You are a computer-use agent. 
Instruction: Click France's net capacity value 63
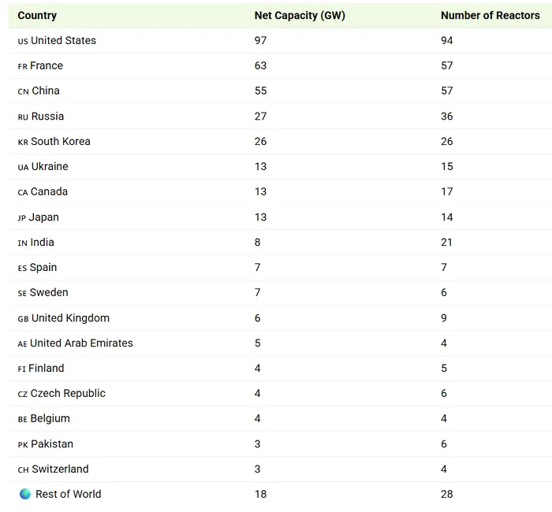pyautogui.click(x=260, y=65)
